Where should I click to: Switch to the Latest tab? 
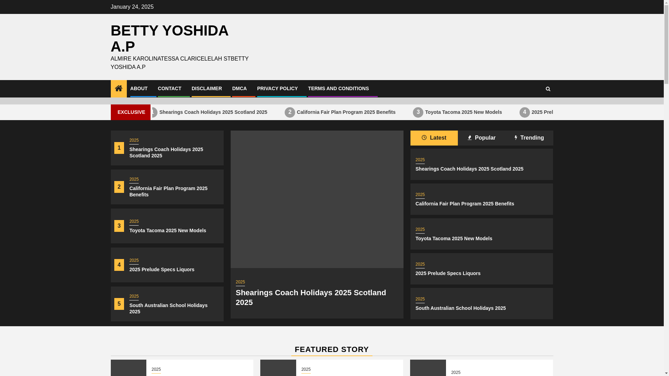[434, 138]
